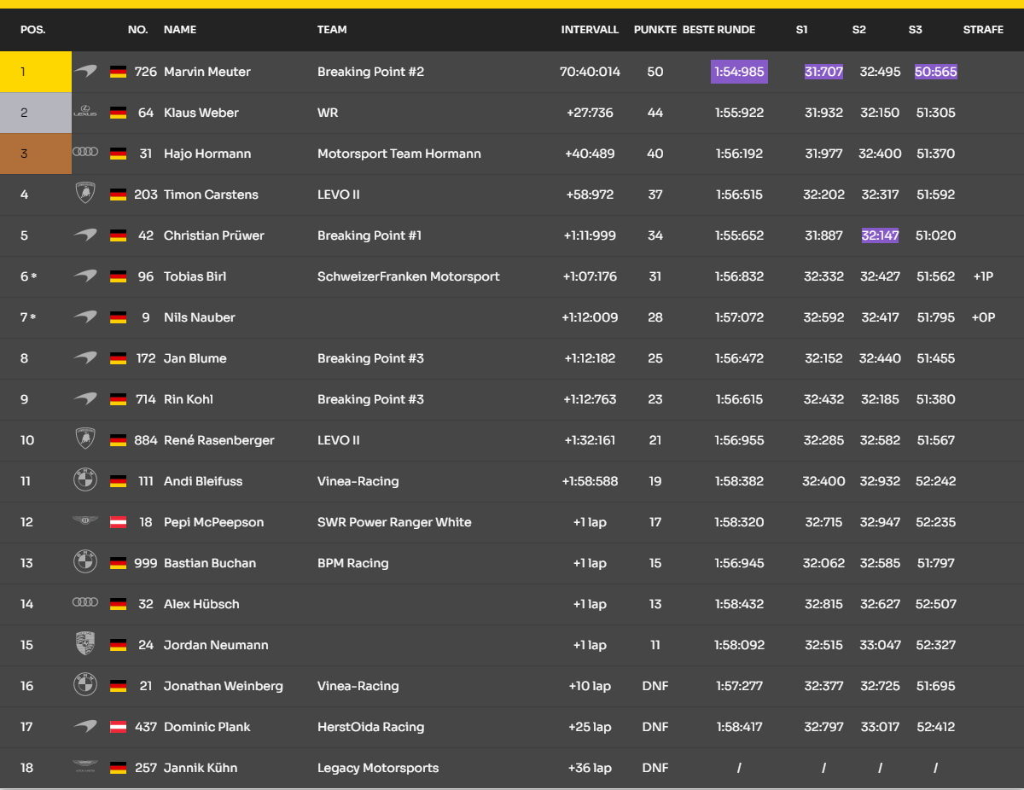Click the German flag beside Nils Nauber
The image size is (1024, 790).
118,317
